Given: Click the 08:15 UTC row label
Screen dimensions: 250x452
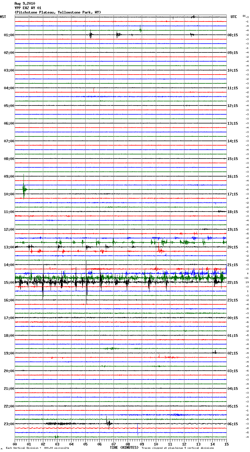Looking at the screenshot, I should tap(233, 35).
